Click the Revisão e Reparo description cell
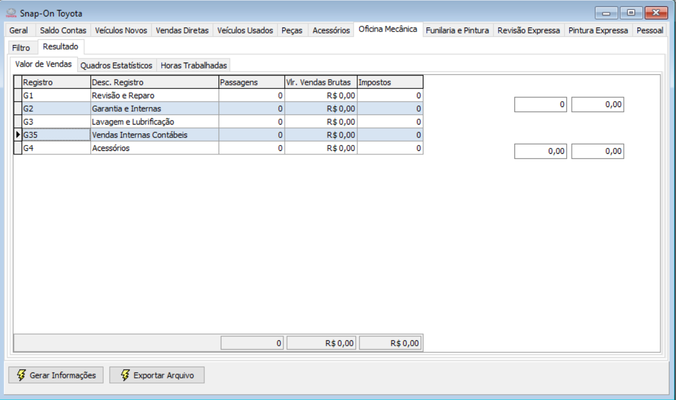This screenshot has height=400, width=676. [x=154, y=95]
